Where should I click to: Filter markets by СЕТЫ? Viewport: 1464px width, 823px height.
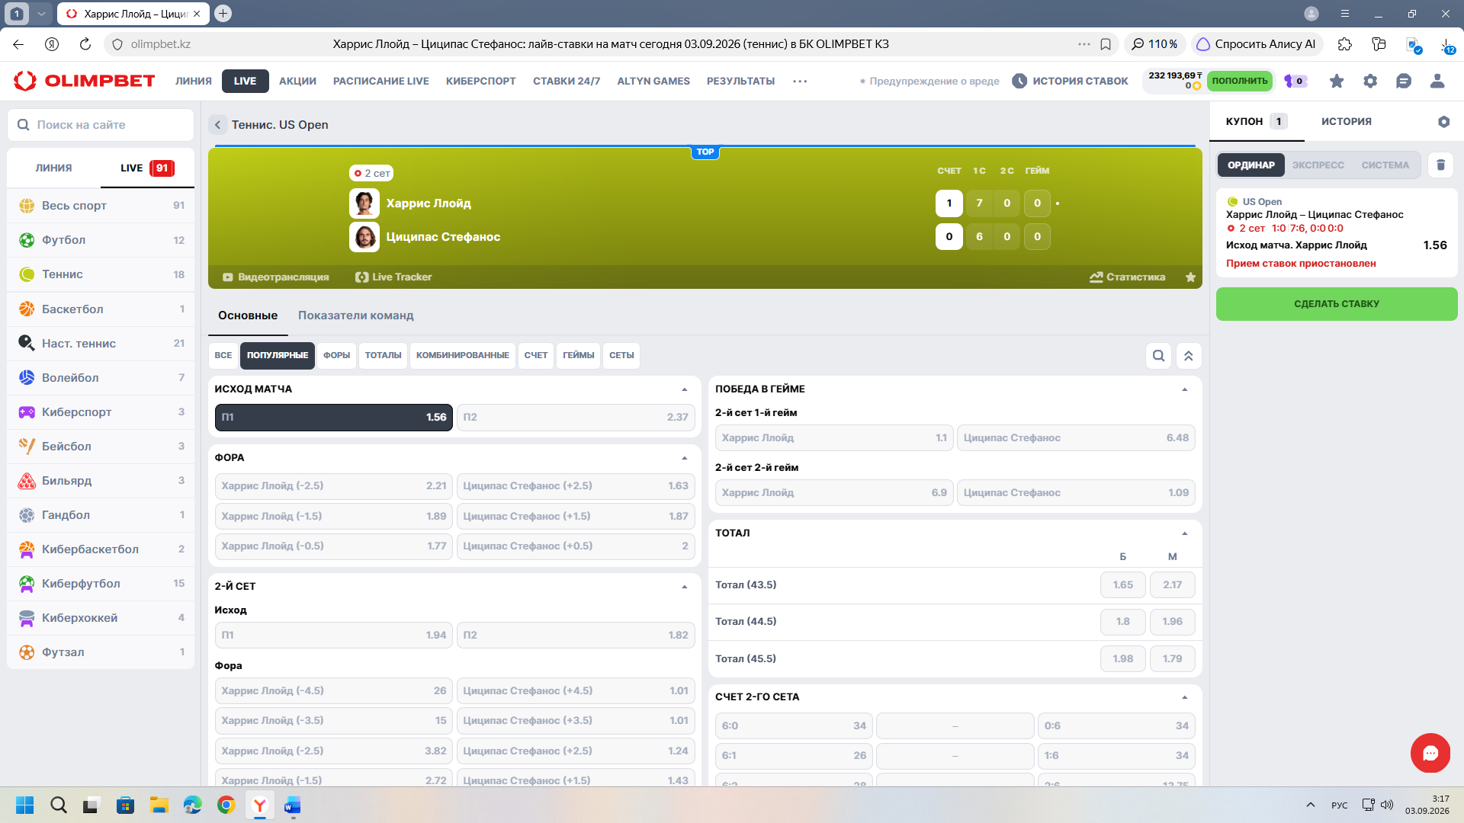[621, 356]
